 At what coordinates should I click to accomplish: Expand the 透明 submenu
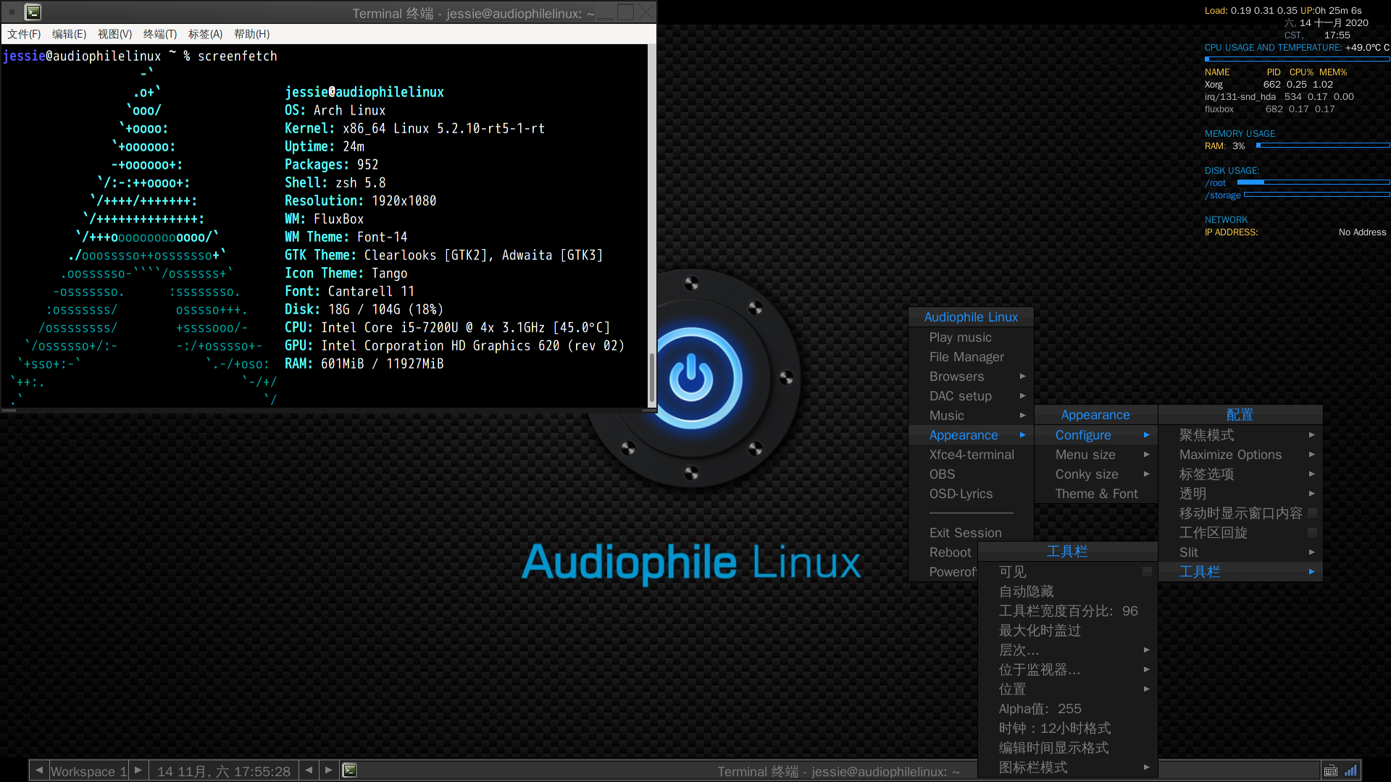point(1240,494)
